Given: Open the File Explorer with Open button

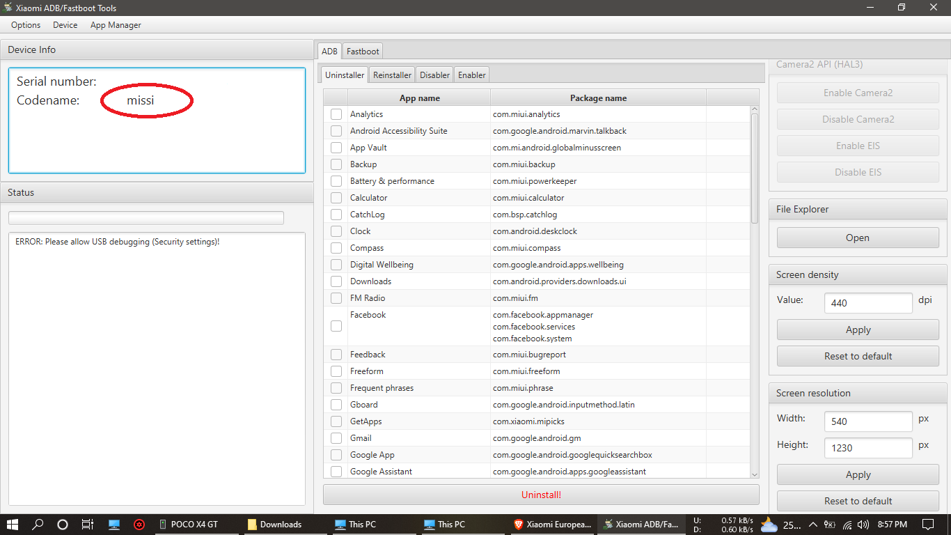Looking at the screenshot, I should [858, 238].
